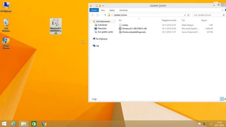Open the recent locations dropdown arrow
Viewport: 226px width, 127px height.
101,15
